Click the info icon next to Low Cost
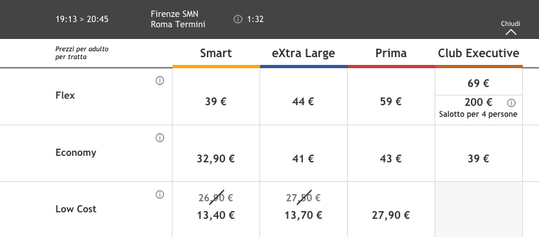This screenshot has width=539, height=237. coord(160,195)
